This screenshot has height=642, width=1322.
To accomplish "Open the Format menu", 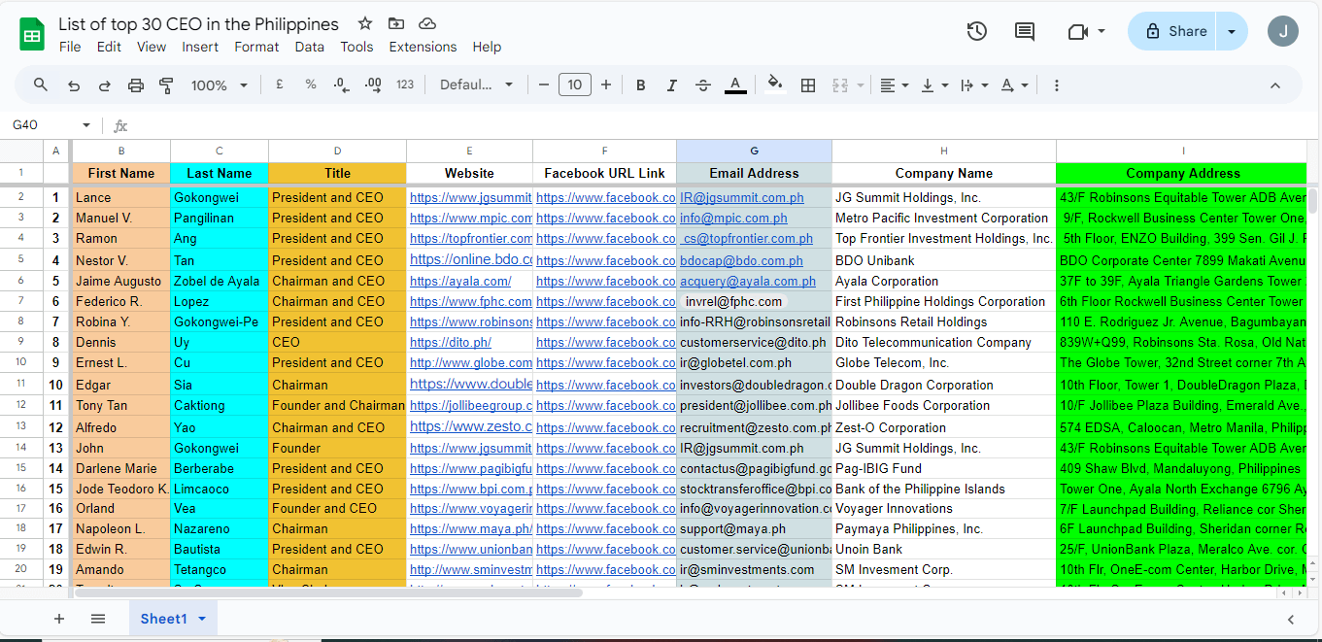I will pos(256,47).
